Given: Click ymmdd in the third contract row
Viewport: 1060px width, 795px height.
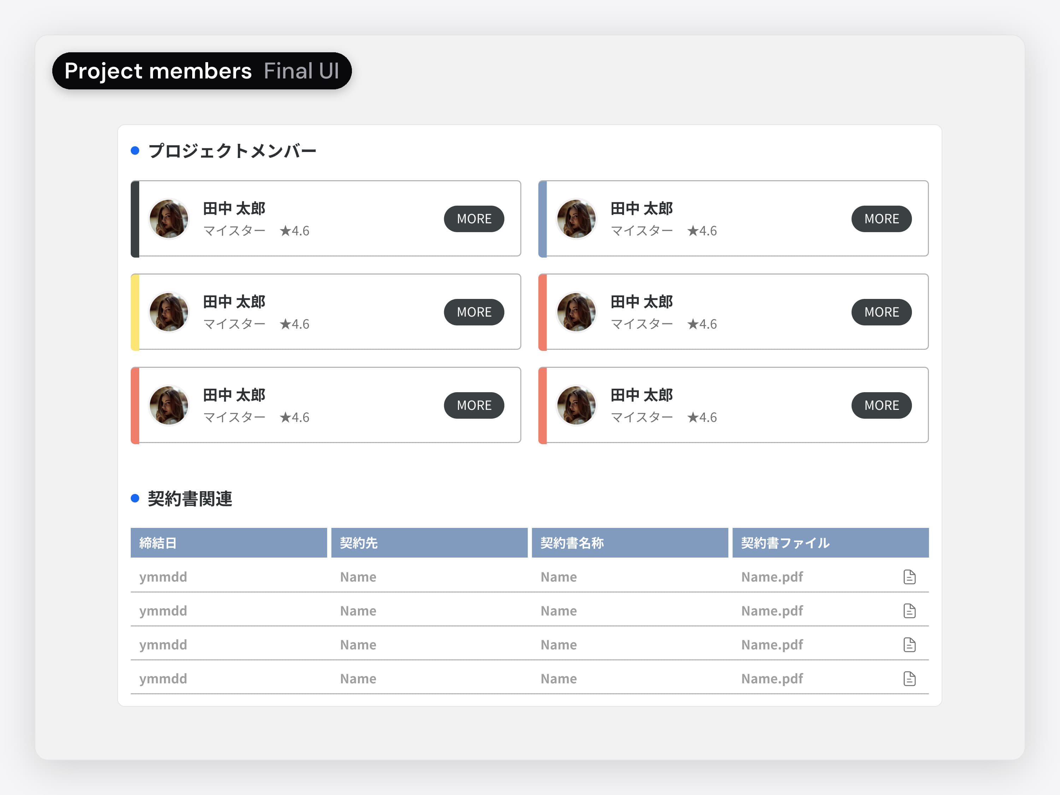Looking at the screenshot, I should (x=163, y=646).
